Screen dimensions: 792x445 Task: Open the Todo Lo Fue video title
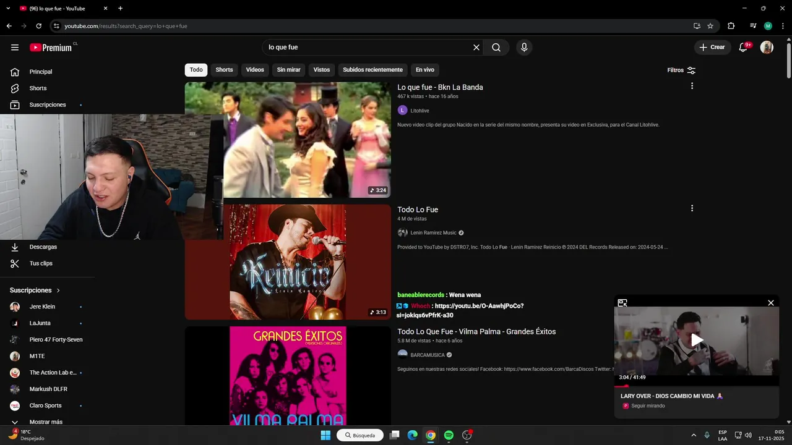pyautogui.click(x=418, y=210)
